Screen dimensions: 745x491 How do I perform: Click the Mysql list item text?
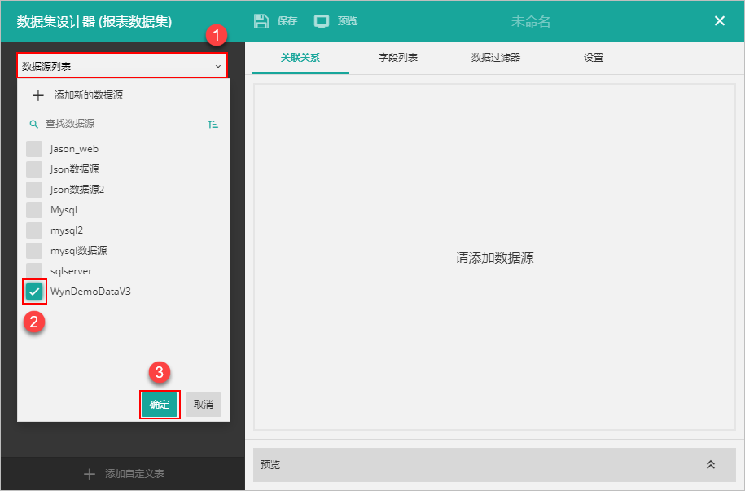coord(64,210)
